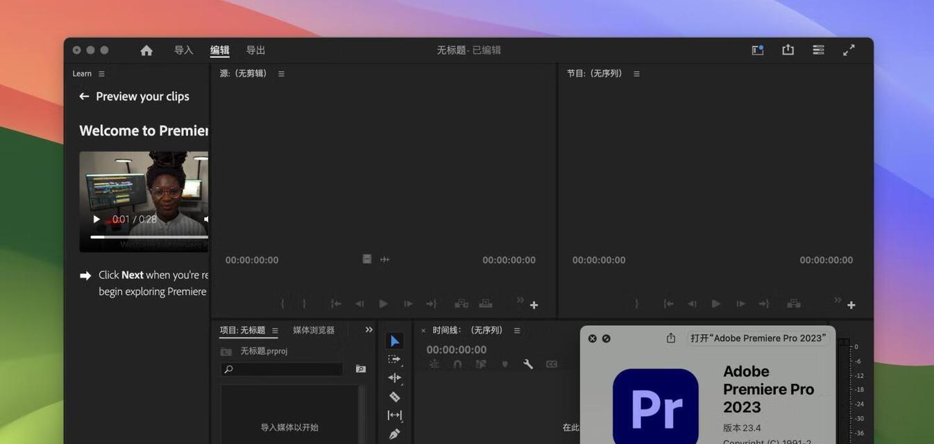Mark Out in the Program monitor

click(x=636, y=304)
